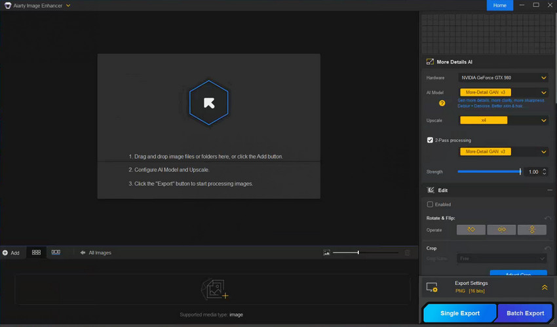Click the preview navigator grid area
Screen dimensions: 557x327
488,33
